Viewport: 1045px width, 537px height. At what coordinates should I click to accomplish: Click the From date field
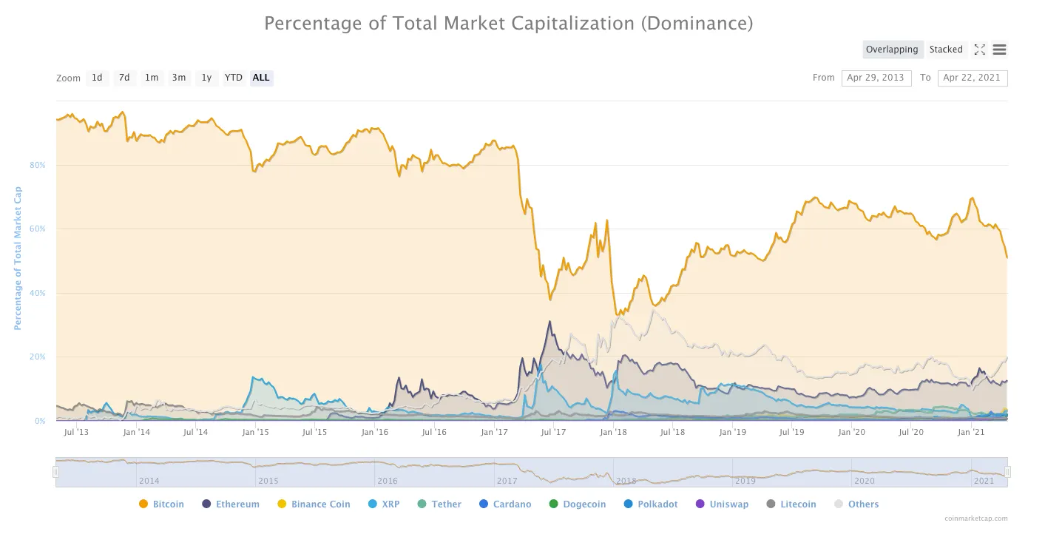tap(876, 78)
